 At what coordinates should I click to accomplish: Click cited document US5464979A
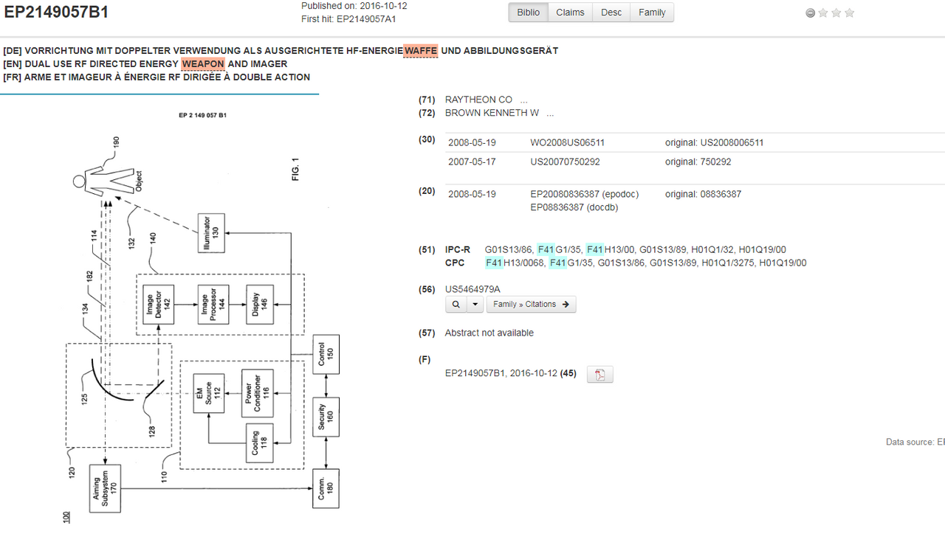pyautogui.click(x=472, y=288)
